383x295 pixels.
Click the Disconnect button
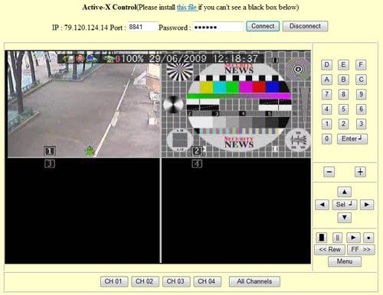pyautogui.click(x=305, y=26)
